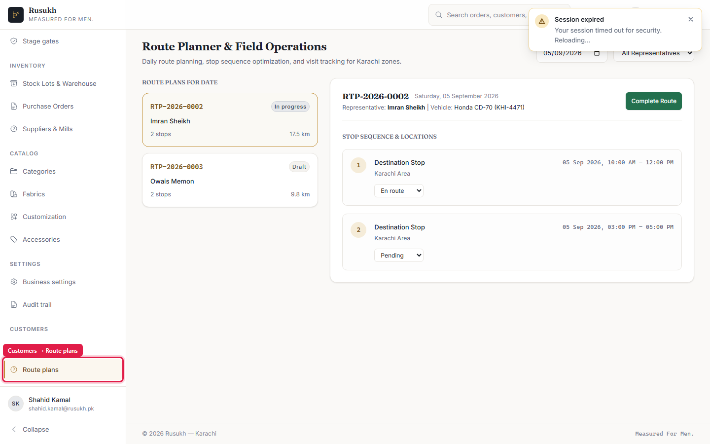
Task: Open the En route status dropdown
Action: click(399, 191)
